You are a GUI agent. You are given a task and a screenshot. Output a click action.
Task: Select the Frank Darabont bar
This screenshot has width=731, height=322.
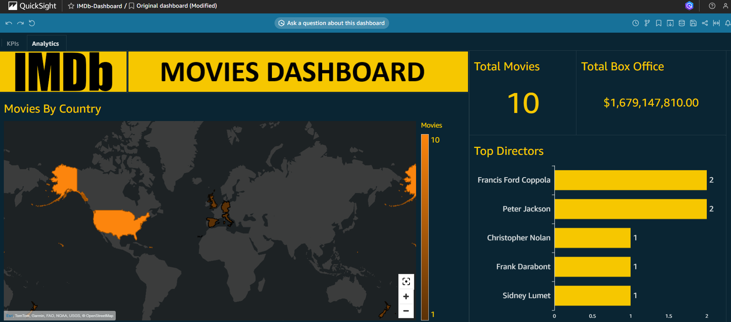(x=593, y=266)
